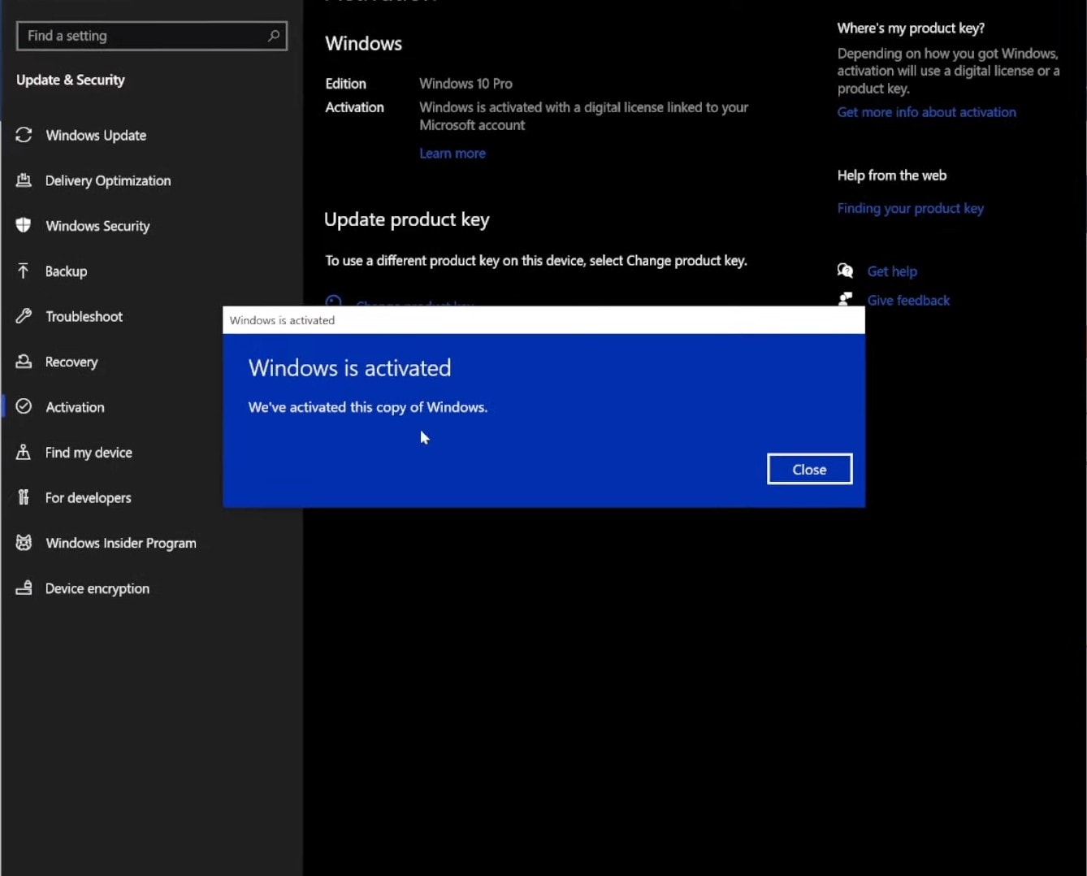Viewport: 1087px width, 876px height.
Task: Open the For developers section
Action: coord(88,498)
